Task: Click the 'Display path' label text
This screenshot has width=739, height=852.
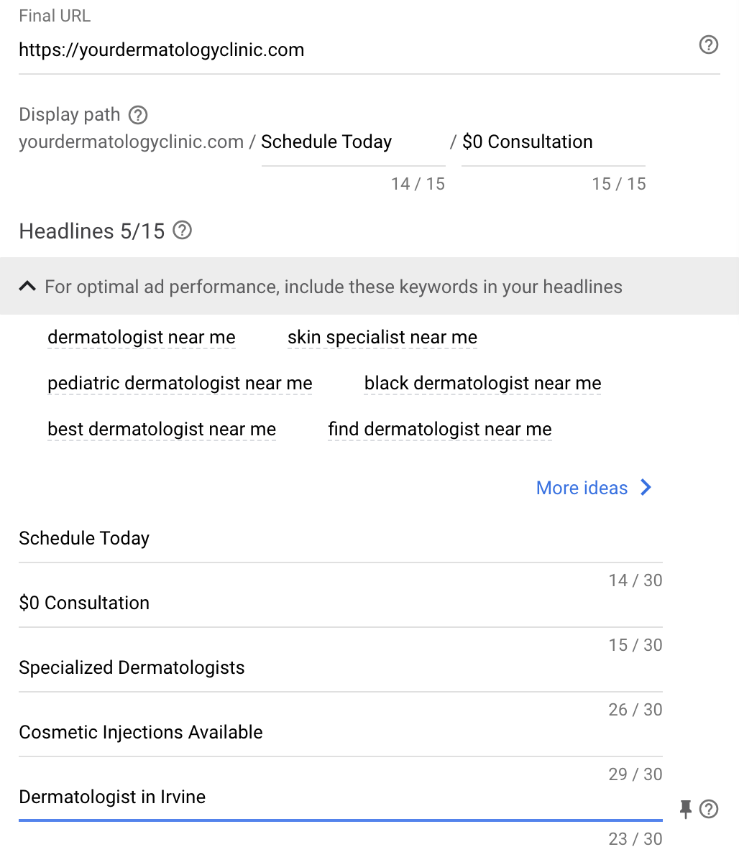Action: [70, 115]
